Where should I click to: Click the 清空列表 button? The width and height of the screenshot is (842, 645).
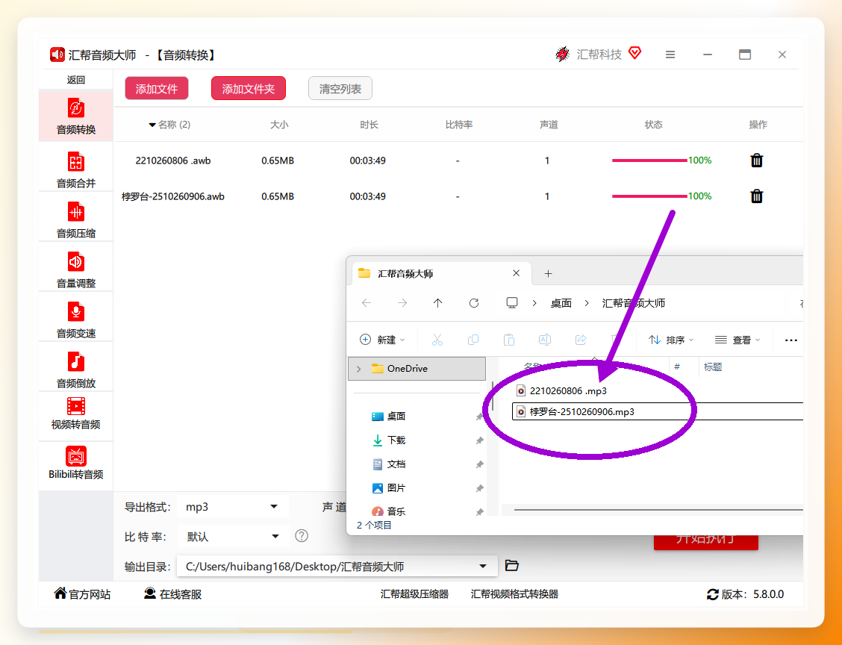click(340, 89)
